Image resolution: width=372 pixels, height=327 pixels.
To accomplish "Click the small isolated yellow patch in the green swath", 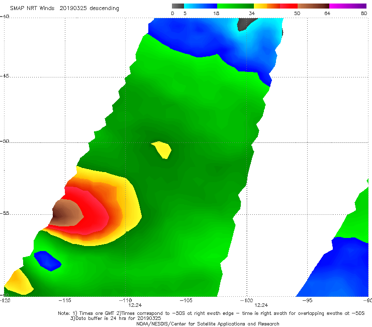I will (162, 149).
